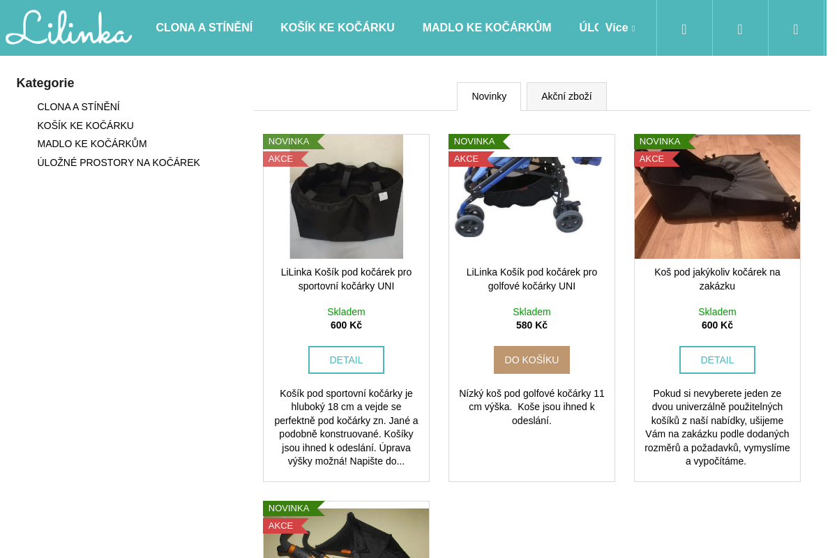Switch to the Akční zboží tab
Image resolution: width=837 pixels, height=558 pixels.
pyautogui.click(x=566, y=96)
